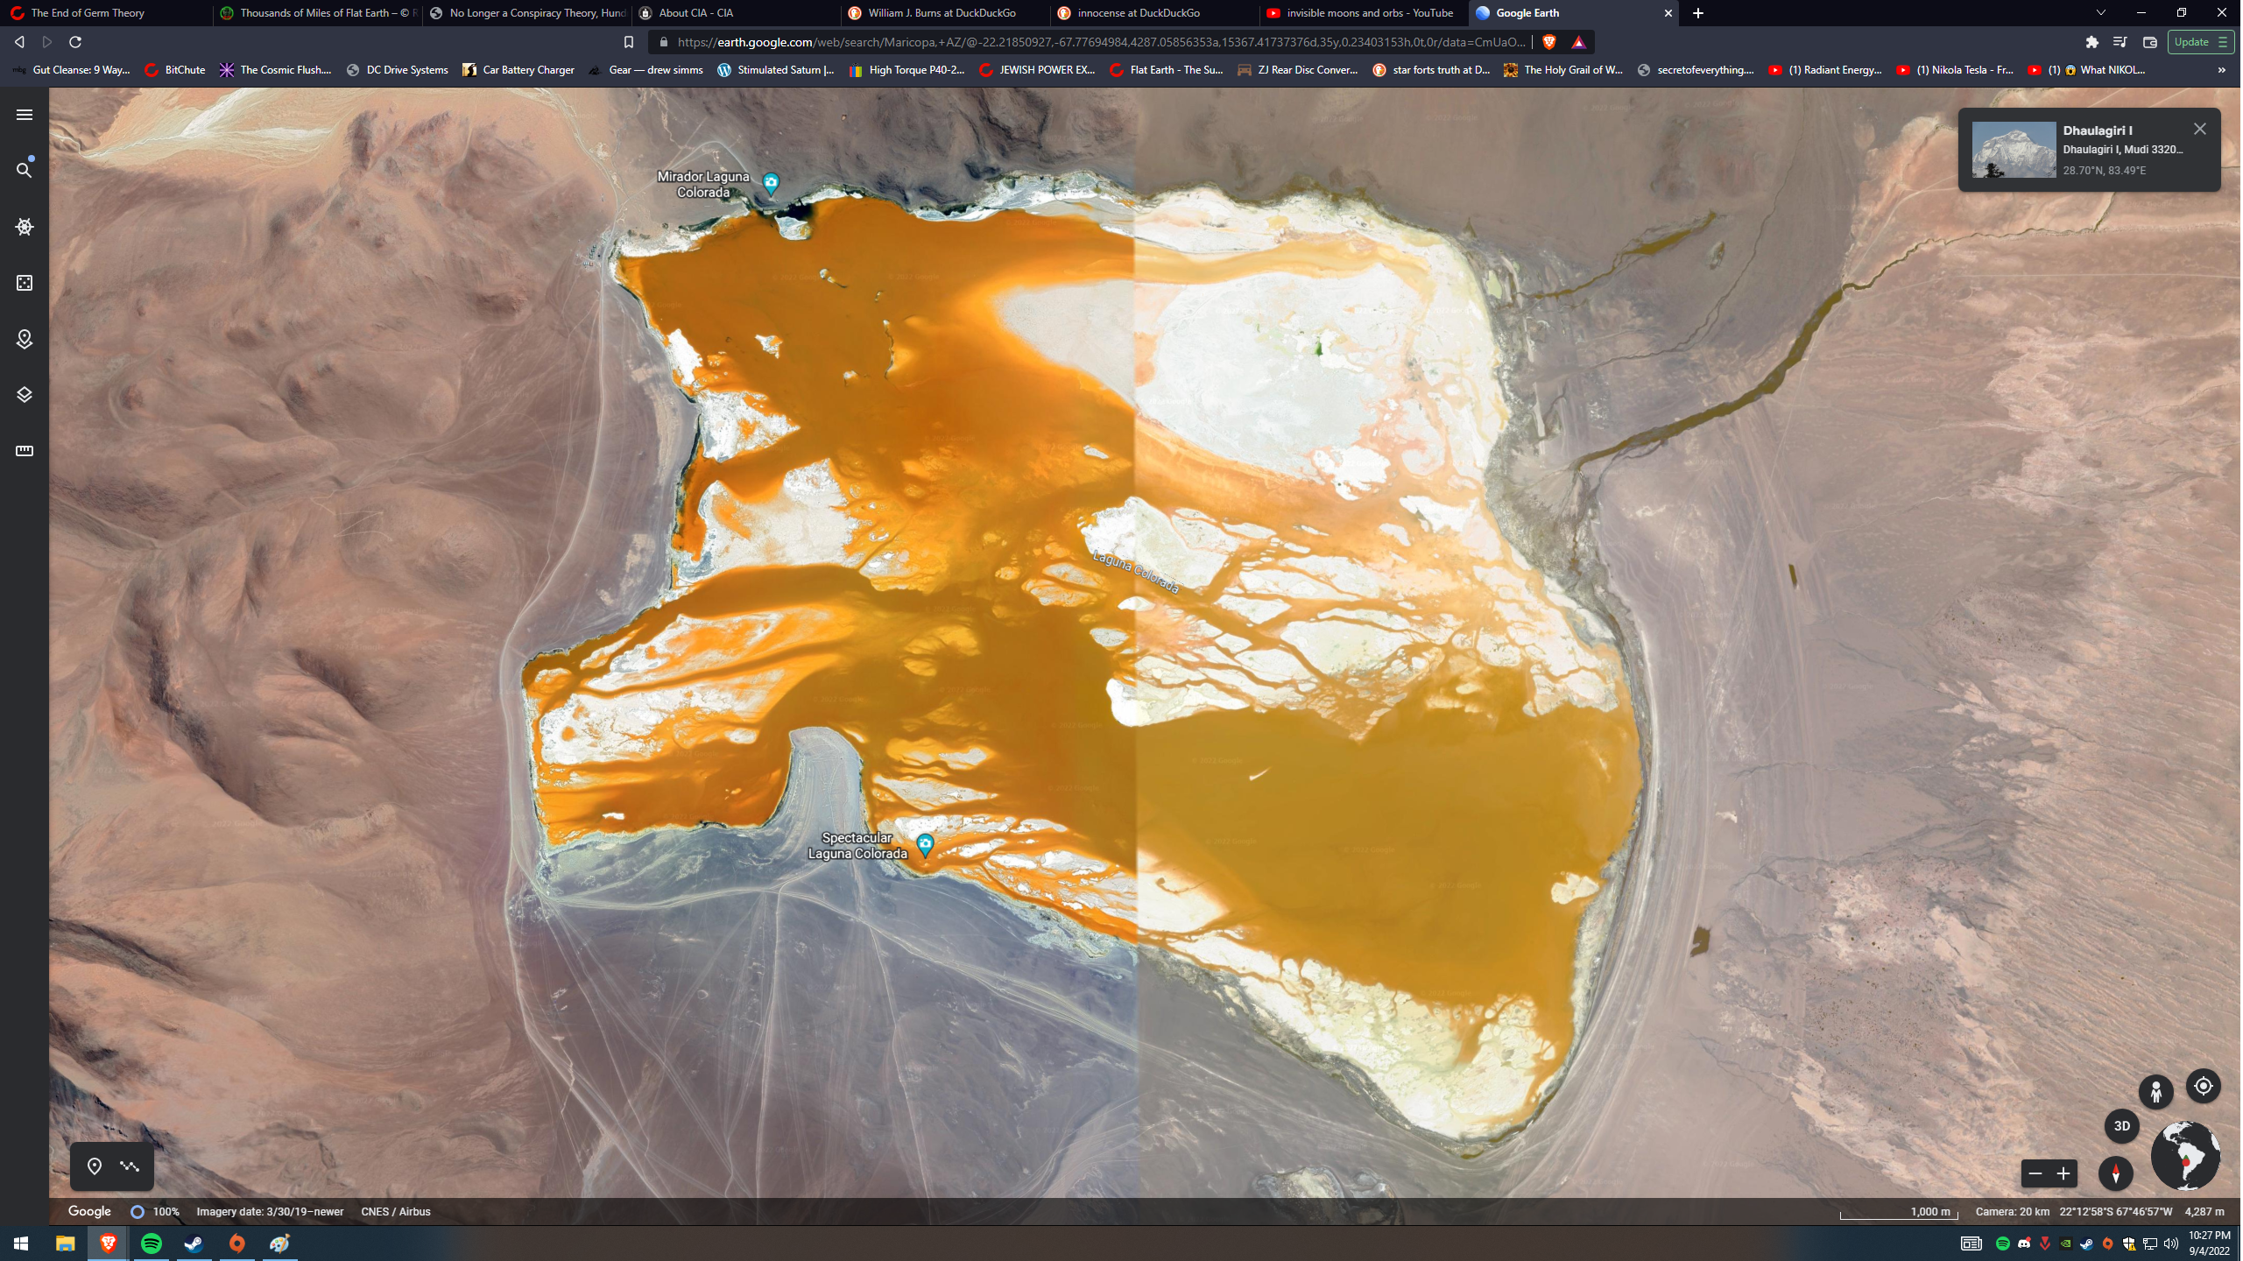Open the Google Earth hamburger menu

pyautogui.click(x=25, y=115)
